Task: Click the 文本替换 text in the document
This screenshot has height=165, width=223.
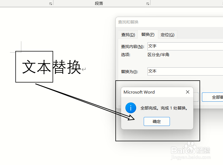Action: click(x=52, y=67)
